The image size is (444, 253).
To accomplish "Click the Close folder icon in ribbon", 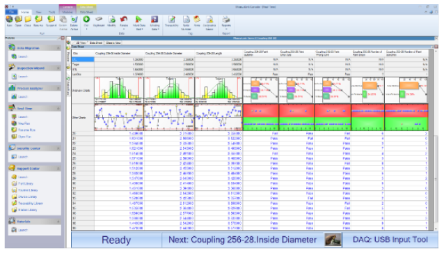I will pyautogui.click(x=28, y=20).
